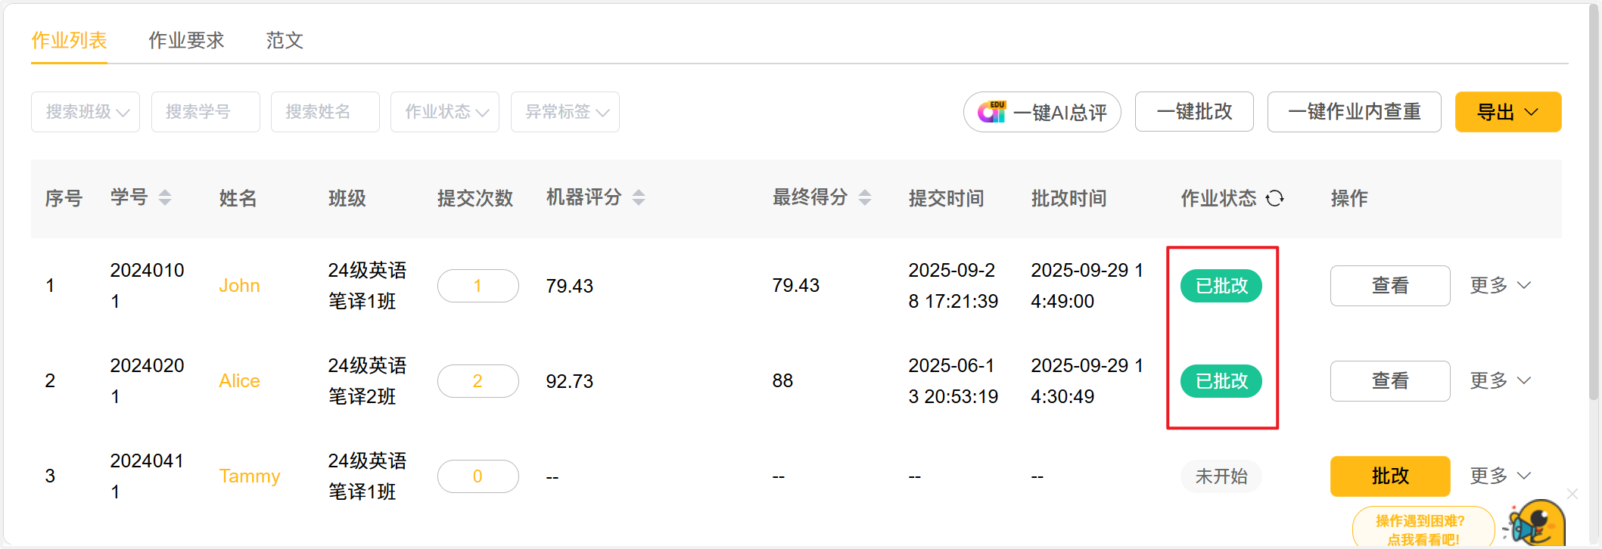Open the 异常标签 filter dropdown
Image resolution: width=1602 pixels, height=549 pixels.
(565, 112)
